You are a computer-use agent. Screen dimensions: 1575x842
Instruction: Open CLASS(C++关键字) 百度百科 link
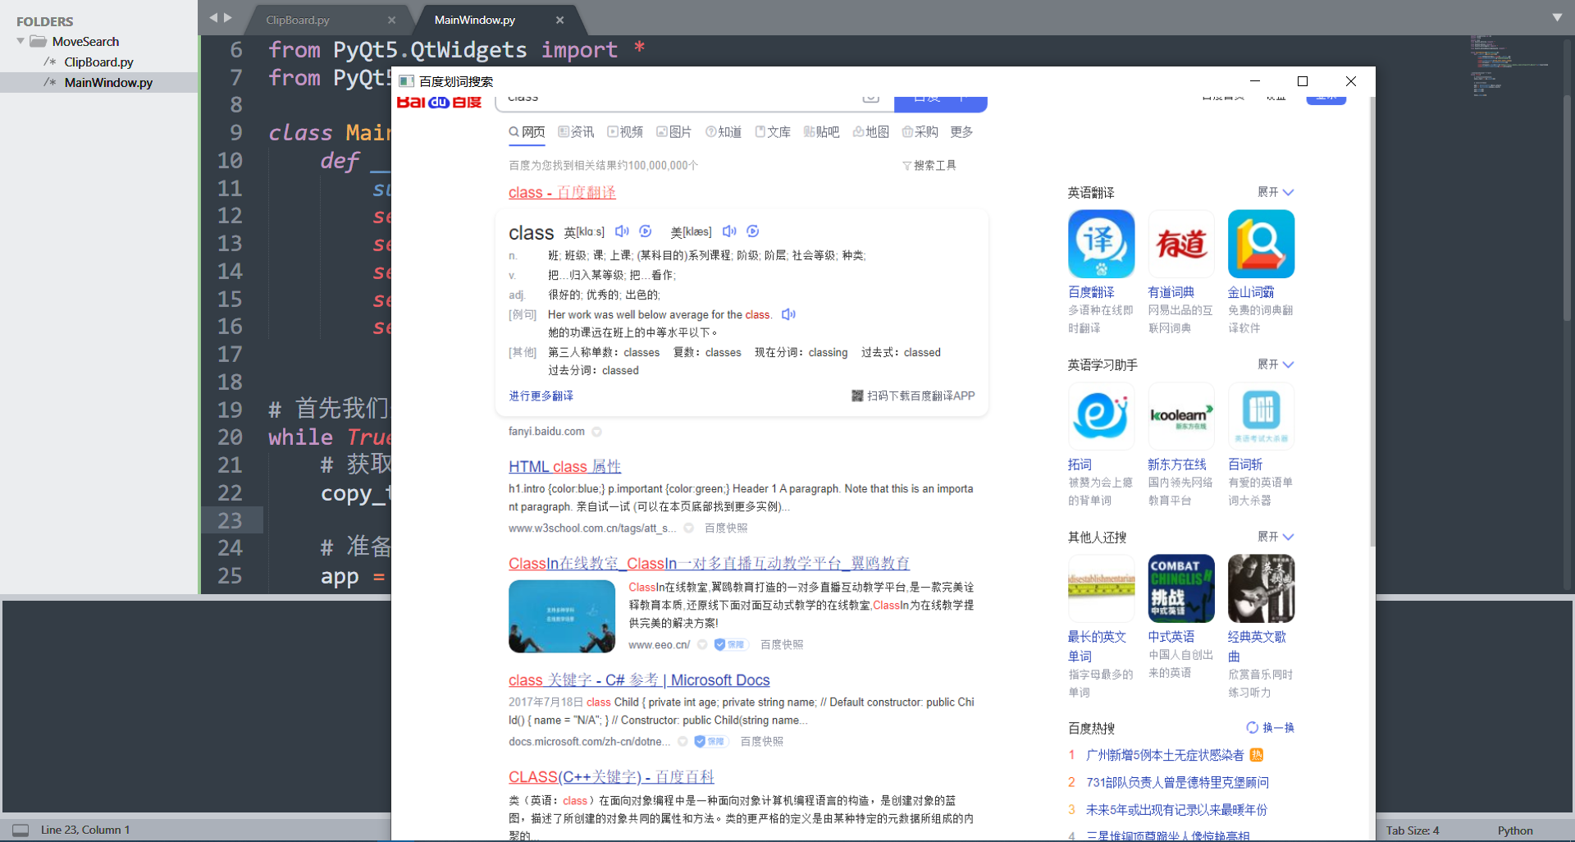coord(611,776)
